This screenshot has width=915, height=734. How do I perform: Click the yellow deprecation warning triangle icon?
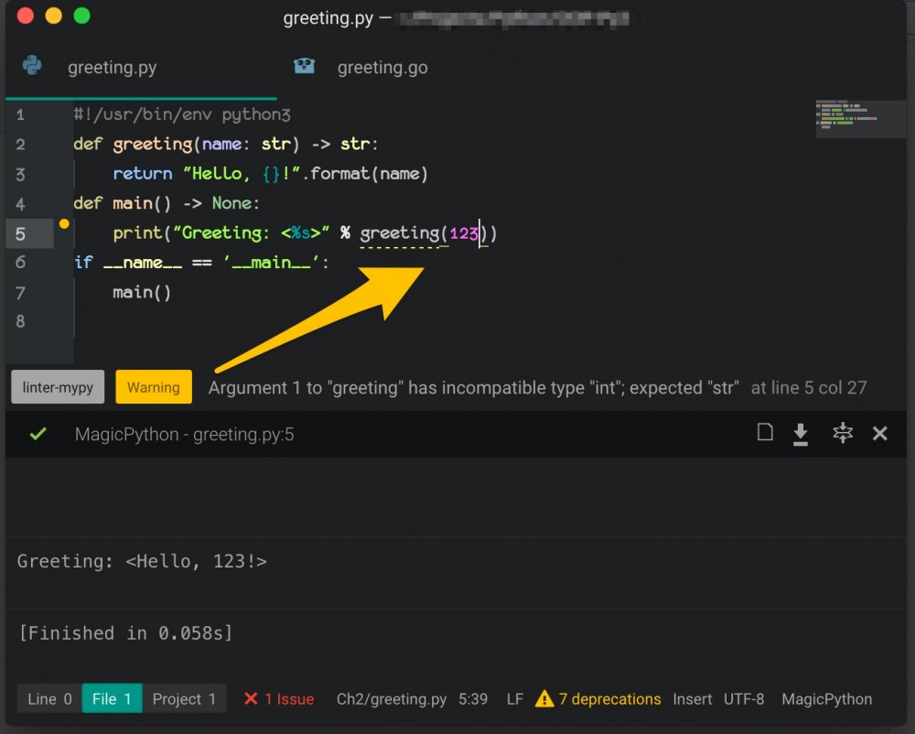click(x=544, y=698)
